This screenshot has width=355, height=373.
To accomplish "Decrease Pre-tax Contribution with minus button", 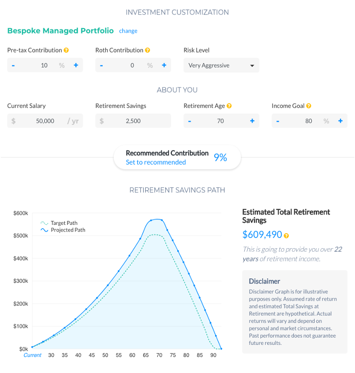I will click(13, 65).
